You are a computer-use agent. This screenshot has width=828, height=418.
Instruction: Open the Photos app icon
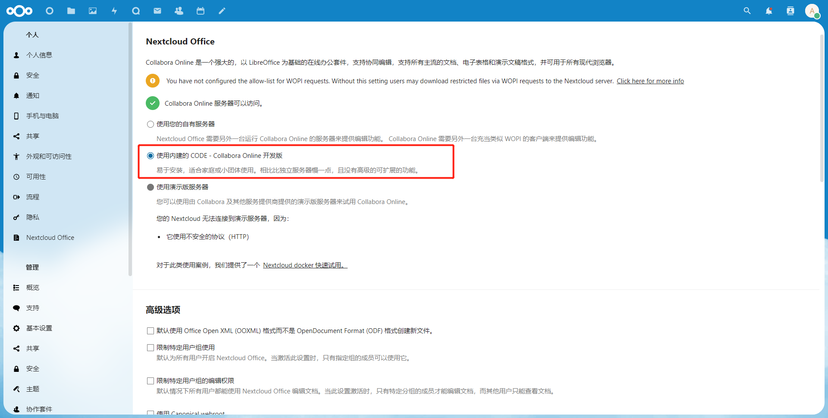click(93, 11)
